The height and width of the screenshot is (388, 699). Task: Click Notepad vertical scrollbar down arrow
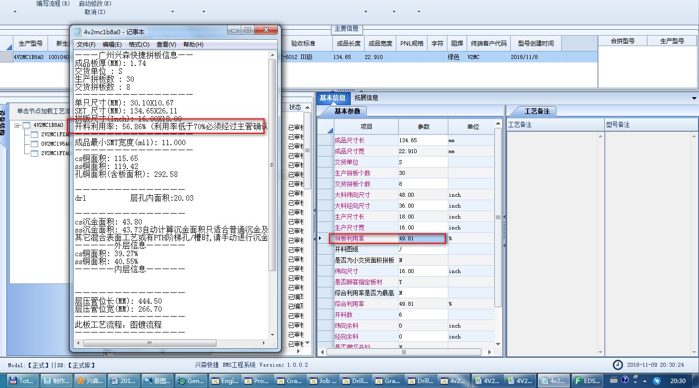272,335
